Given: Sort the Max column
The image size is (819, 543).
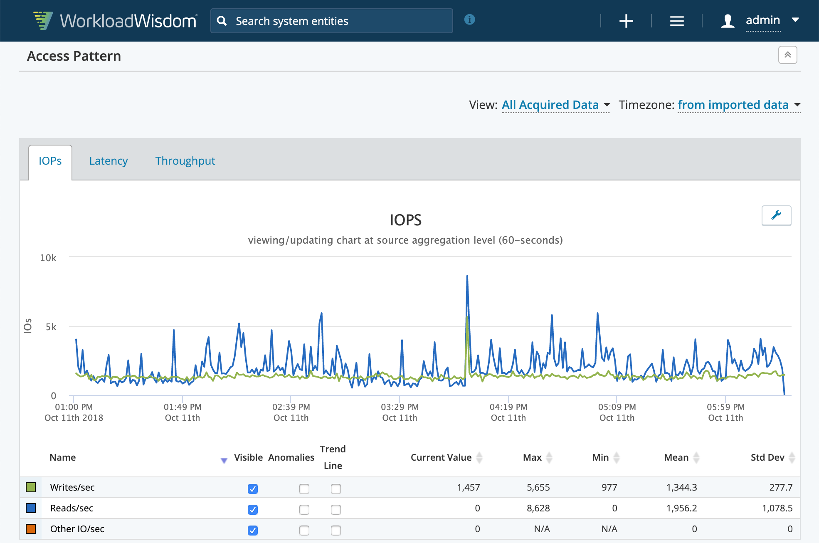Looking at the screenshot, I should pos(549,457).
